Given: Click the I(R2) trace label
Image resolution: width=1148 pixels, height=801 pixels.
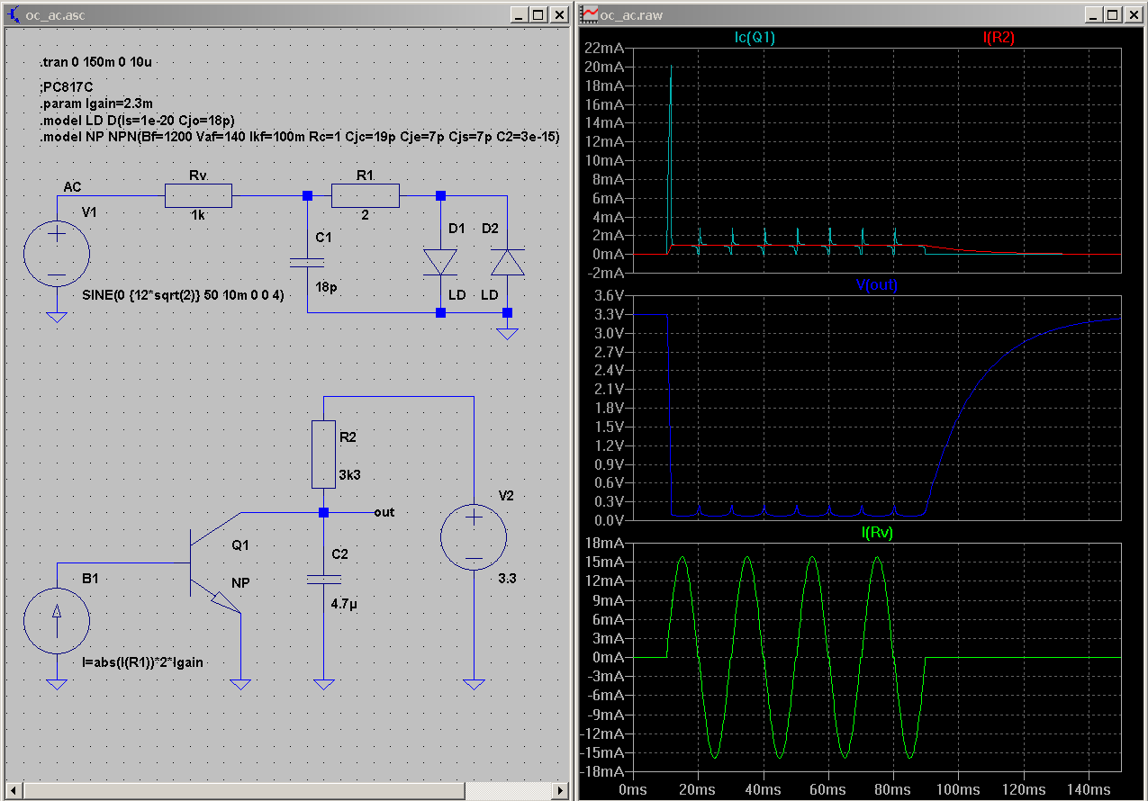Looking at the screenshot, I should [999, 38].
